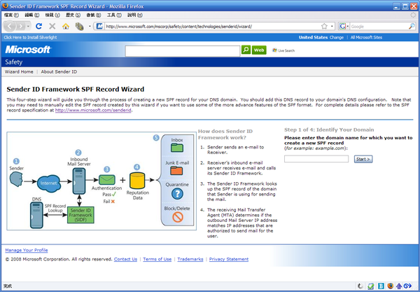Open the About Sender ID navigation item

[x=59, y=71]
